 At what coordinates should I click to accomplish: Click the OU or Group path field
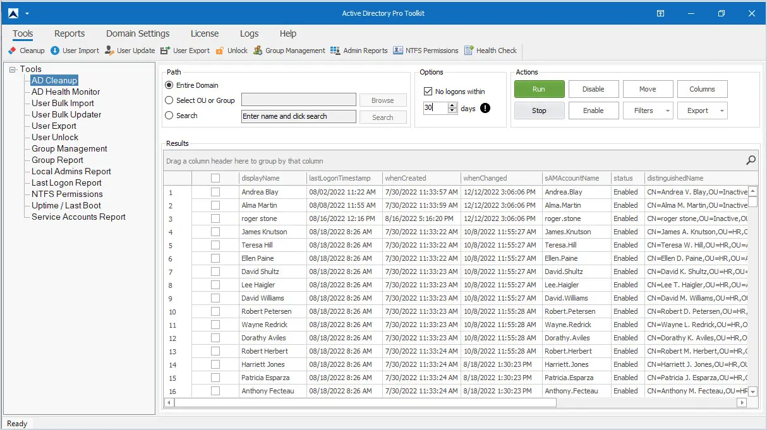[x=299, y=100]
